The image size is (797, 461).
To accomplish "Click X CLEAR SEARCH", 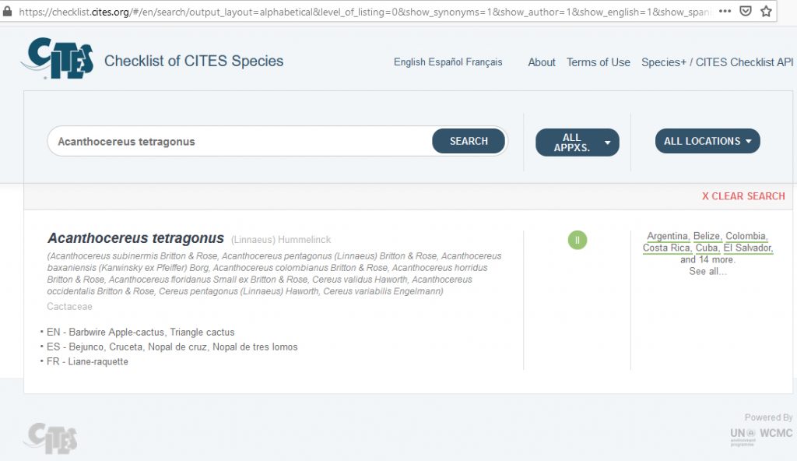I will pyautogui.click(x=743, y=196).
